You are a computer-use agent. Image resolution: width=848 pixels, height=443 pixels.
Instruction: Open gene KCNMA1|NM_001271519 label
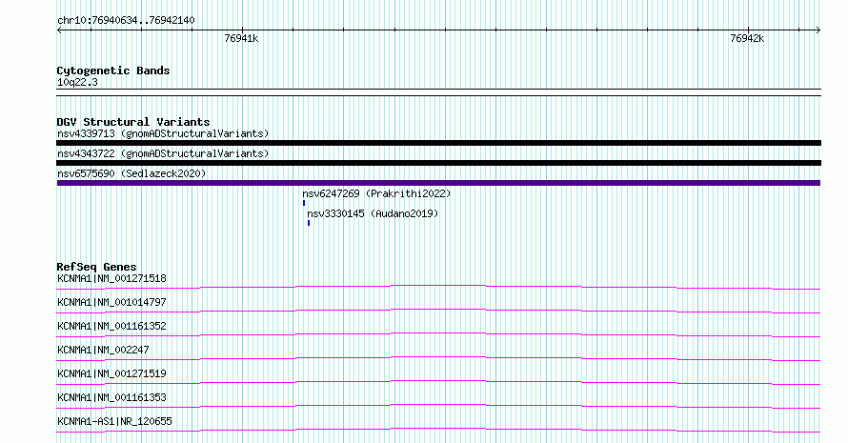point(111,373)
